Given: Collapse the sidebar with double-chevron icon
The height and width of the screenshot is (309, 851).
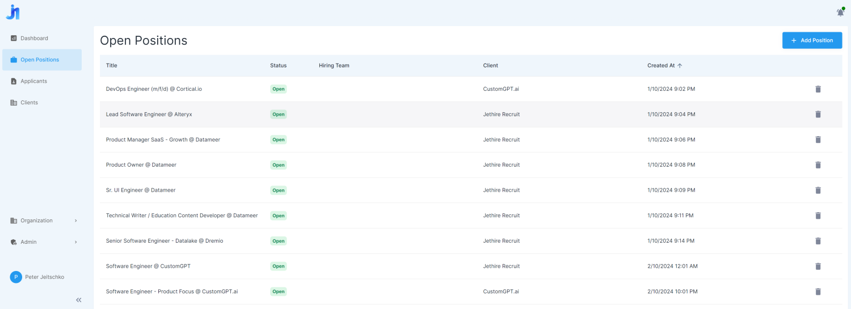Looking at the screenshot, I should point(79,300).
